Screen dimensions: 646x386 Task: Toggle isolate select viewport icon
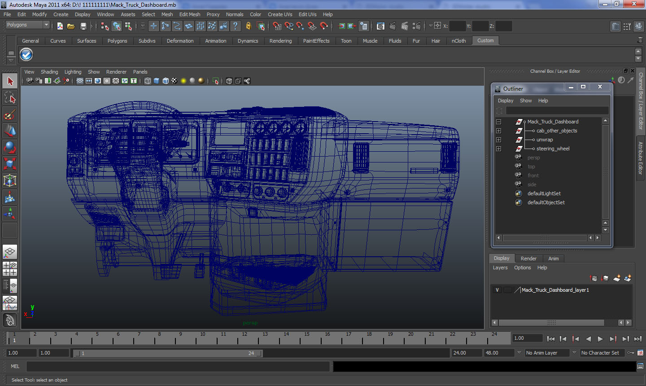(215, 81)
